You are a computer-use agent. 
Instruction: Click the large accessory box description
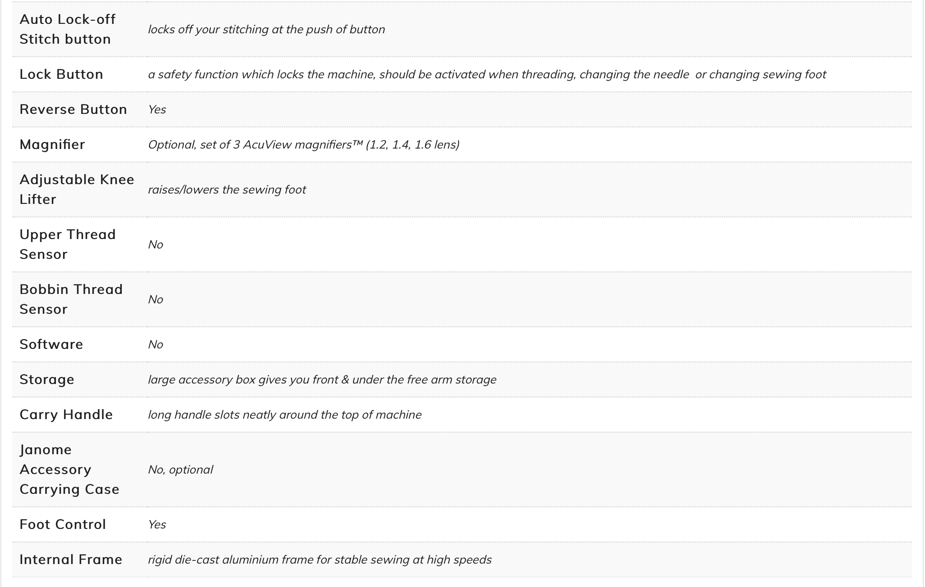(x=322, y=379)
